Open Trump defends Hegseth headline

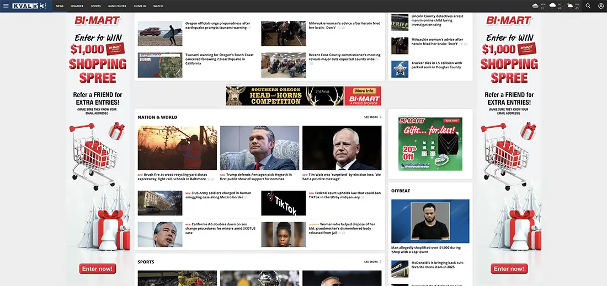pyautogui.click(x=256, y=177)
